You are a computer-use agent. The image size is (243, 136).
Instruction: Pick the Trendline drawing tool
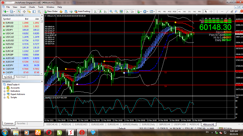tap(227, 12)
